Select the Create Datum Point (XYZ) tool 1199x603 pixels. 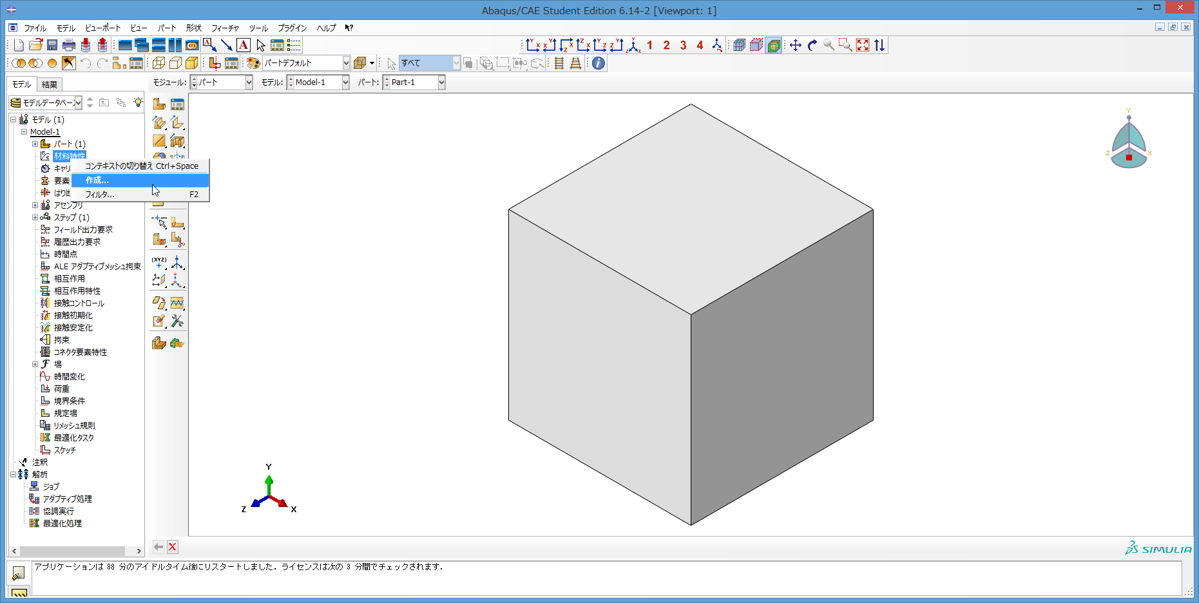[x=159, y=262]
